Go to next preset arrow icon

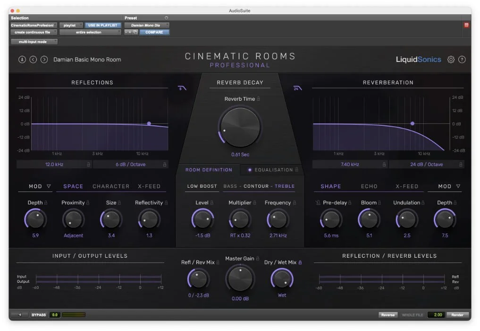(x=44, y=60)
